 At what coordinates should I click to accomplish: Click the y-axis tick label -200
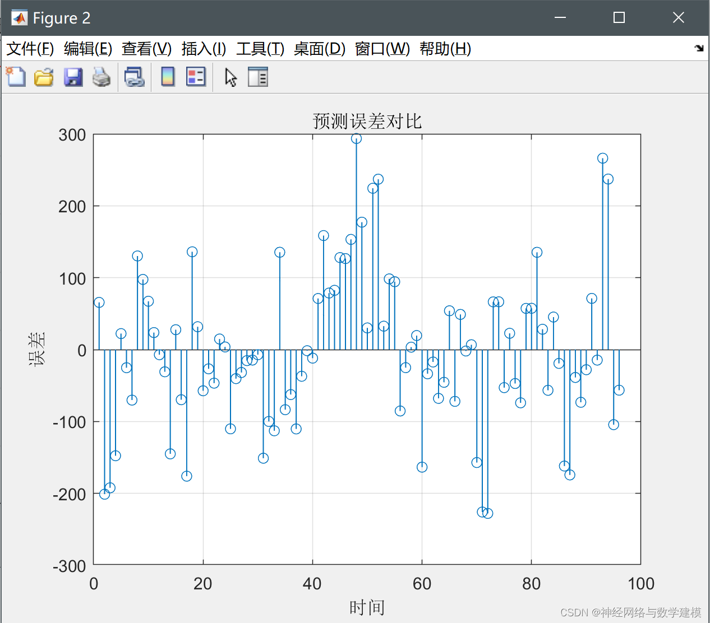tap(70, 494)
